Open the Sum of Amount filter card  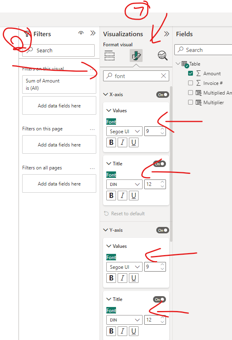click(59, 84)
